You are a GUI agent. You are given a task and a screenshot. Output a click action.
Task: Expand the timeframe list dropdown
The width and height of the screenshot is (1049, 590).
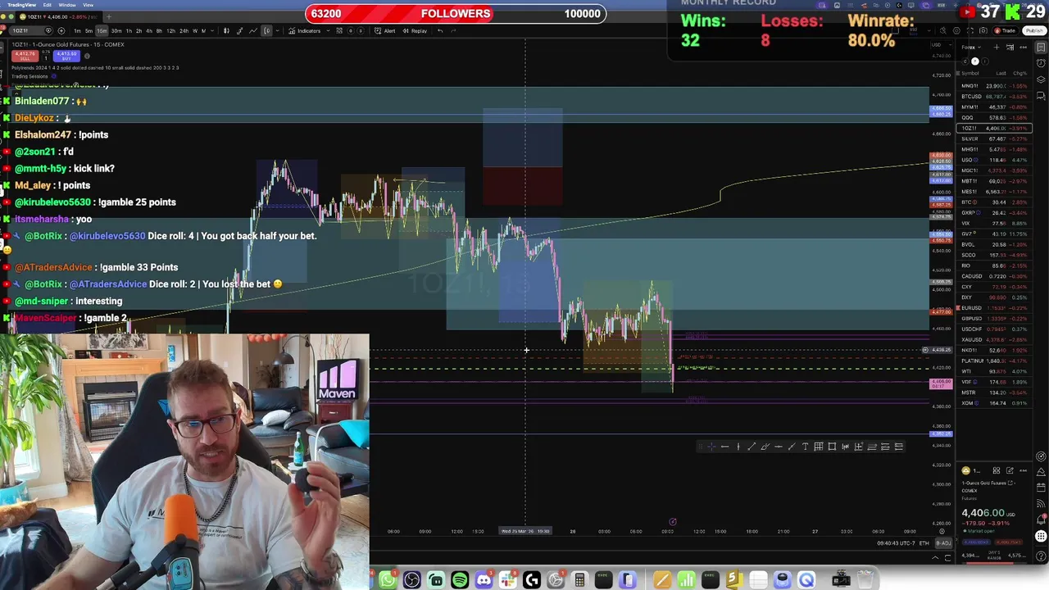[x=212, y=30]
